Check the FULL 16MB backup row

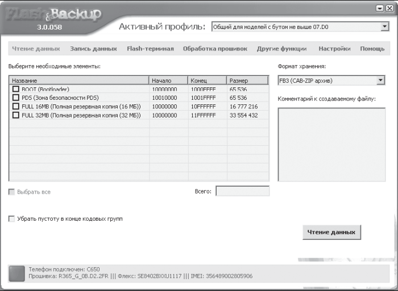tap(16, 107)
